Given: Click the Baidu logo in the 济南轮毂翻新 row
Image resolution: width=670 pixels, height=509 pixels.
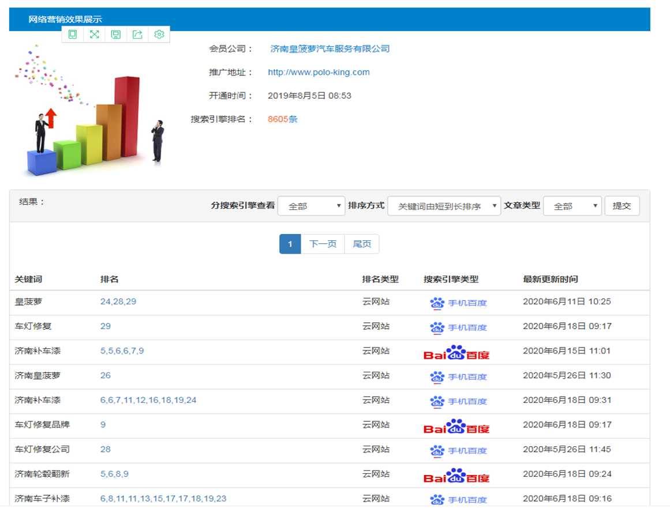Looking at the screenshot, I should [x=456, y=475].
